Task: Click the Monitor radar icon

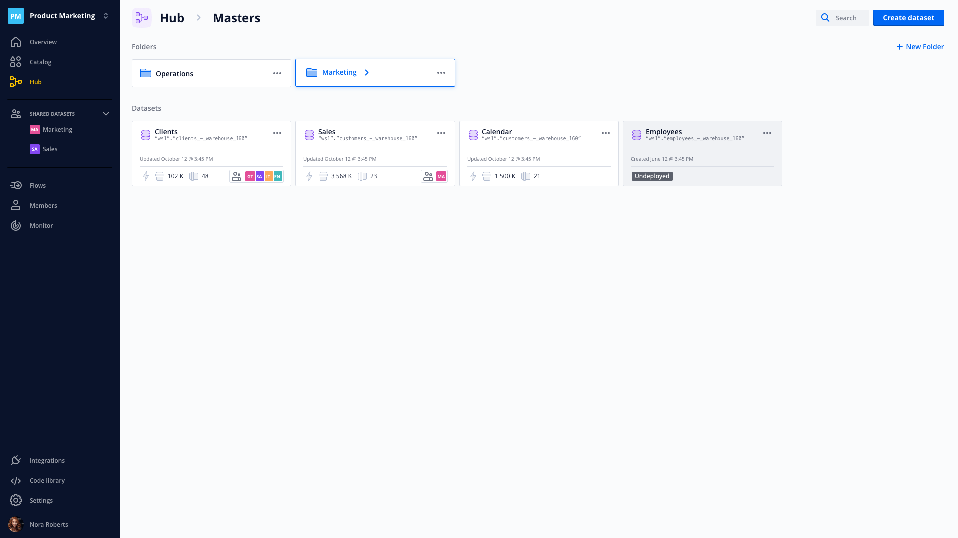Action: click(x=16, y=225)
